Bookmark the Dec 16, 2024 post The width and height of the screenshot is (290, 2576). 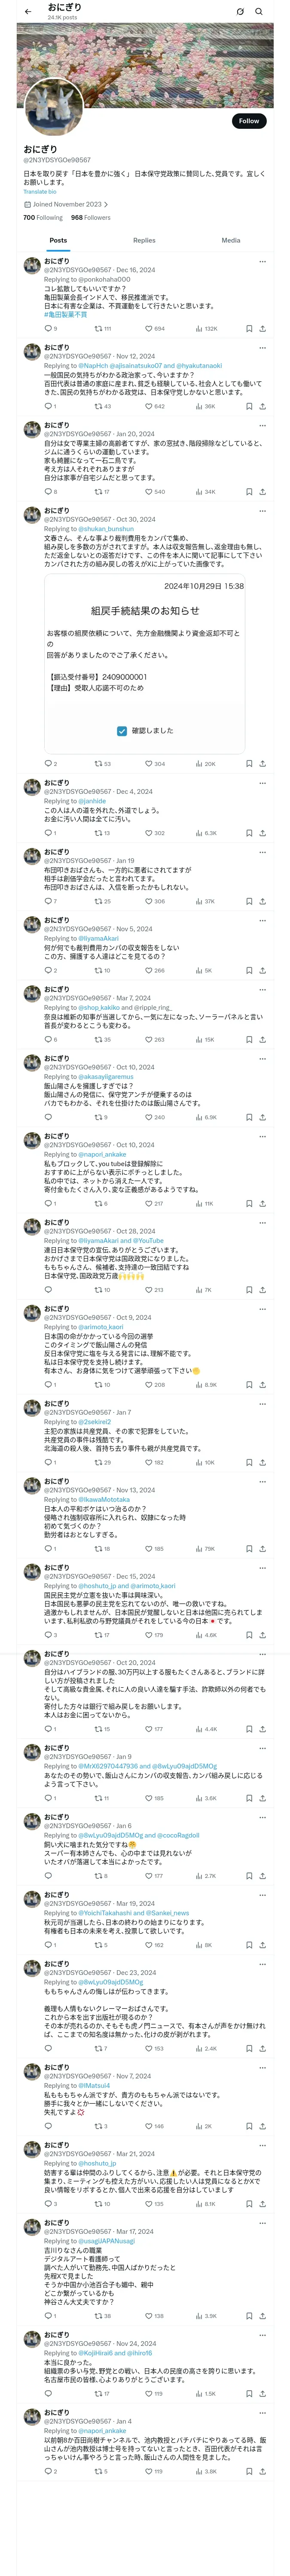[249, 328]
